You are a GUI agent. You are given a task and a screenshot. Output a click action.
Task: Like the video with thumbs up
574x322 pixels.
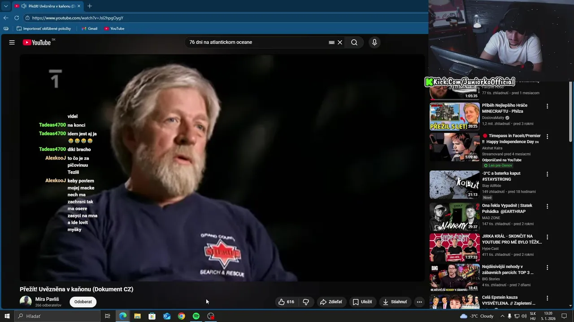click(286, 302)
